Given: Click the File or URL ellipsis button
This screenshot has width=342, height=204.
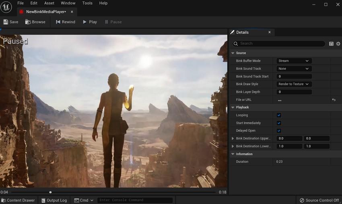Looking at the screenshot, I should [280, 100].
